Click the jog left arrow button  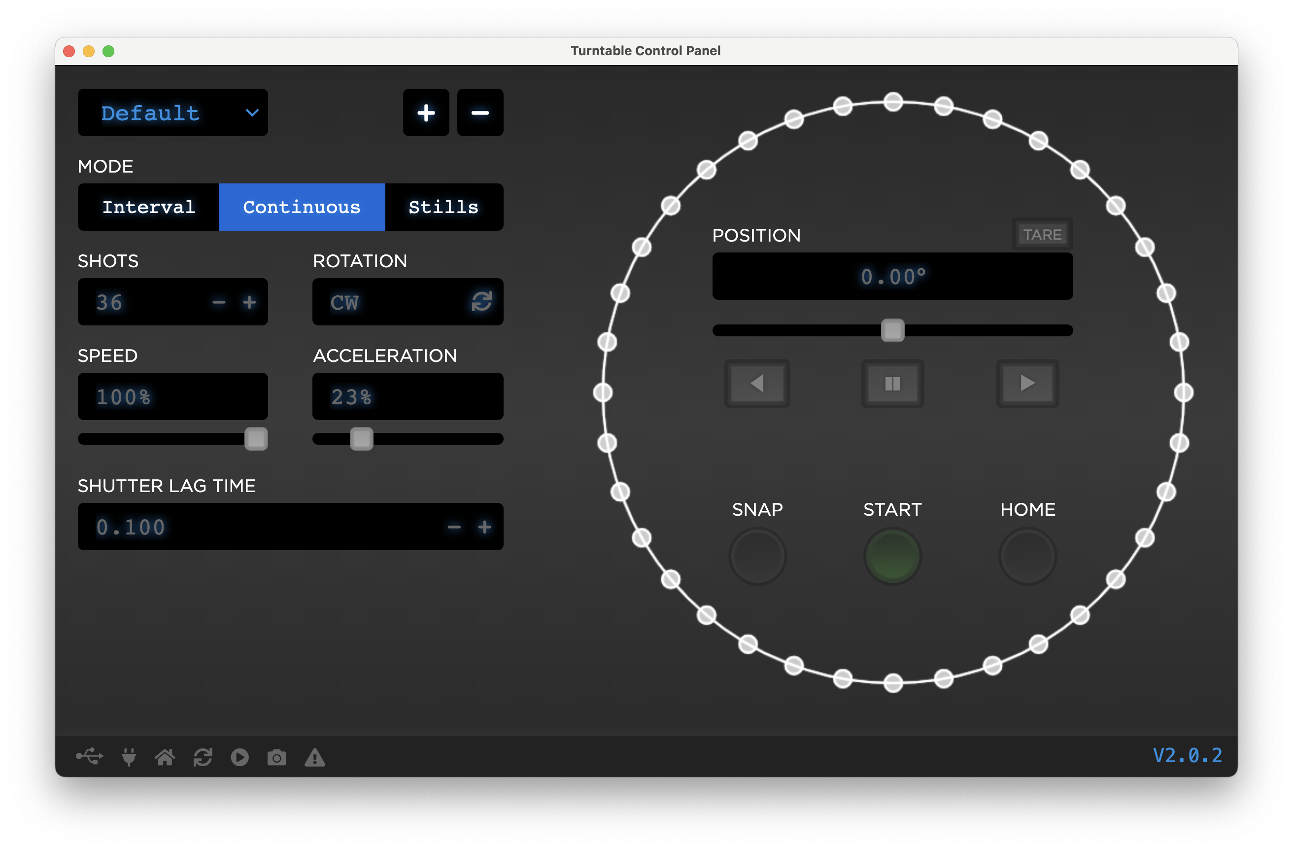(x=757, y=383)
